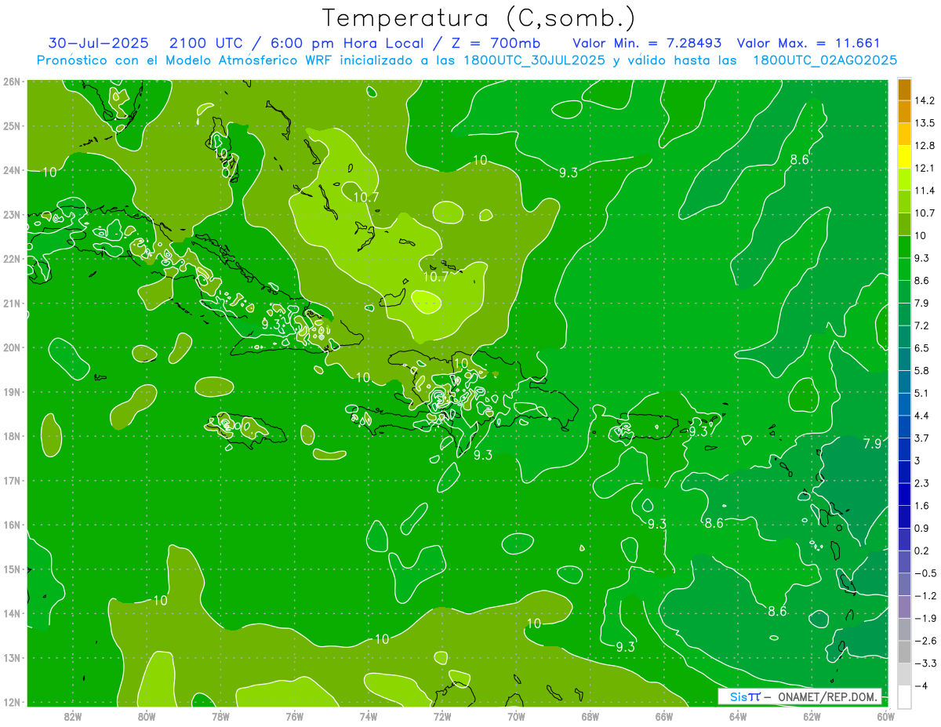Click the legend value 13.5

(925, 123)
